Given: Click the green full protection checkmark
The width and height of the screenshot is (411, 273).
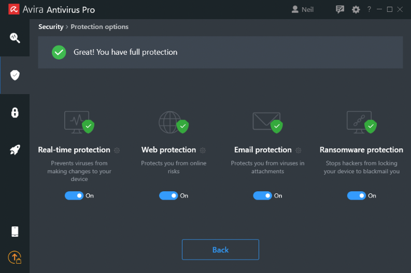Looking at the screenshot, I should coord(59,52).
